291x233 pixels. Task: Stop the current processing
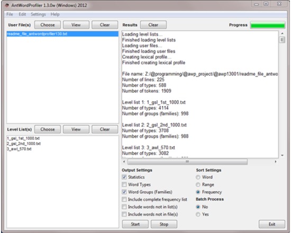(x=164, y=225)
